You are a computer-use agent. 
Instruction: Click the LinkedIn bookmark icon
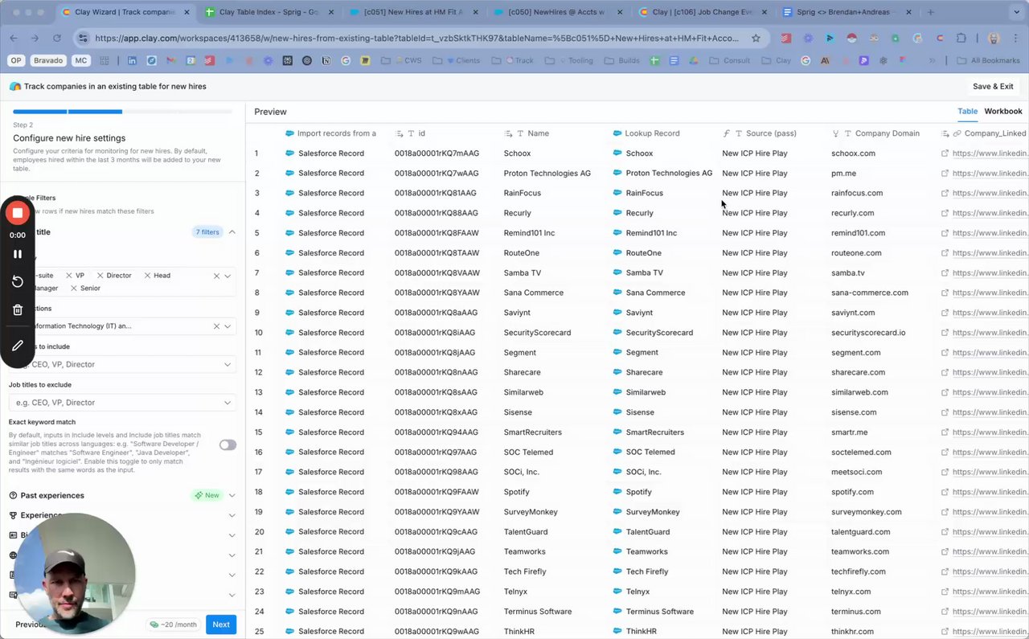click(132, 60)
